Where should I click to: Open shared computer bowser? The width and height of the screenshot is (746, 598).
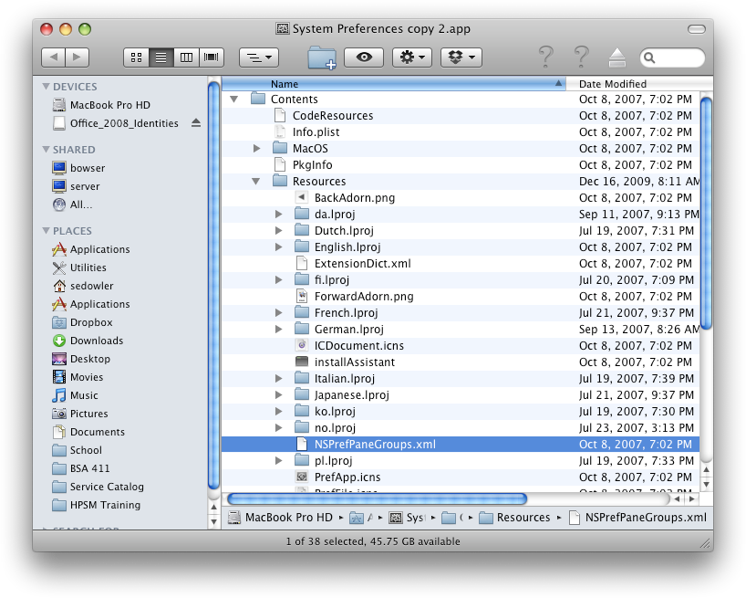coord(88,168)
